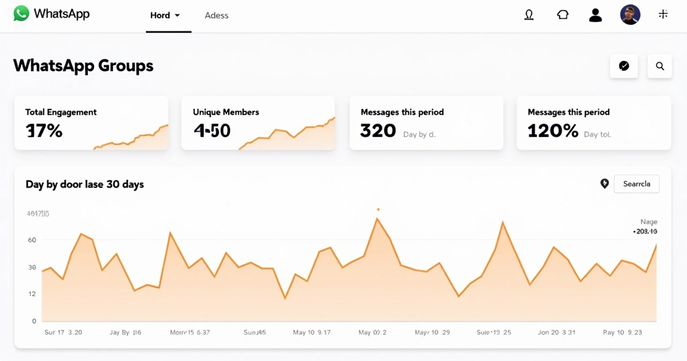Open the profile photo avatar
Viewport: 687px width, 361px height.
tap(630, 15)
